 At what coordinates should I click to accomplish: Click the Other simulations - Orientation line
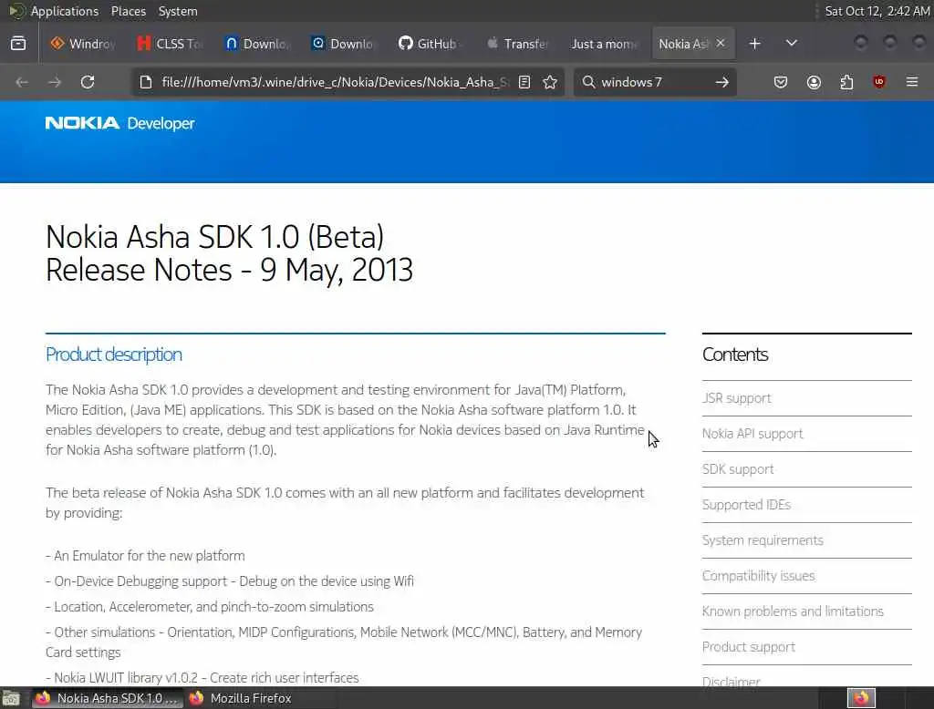pos(344,642)
